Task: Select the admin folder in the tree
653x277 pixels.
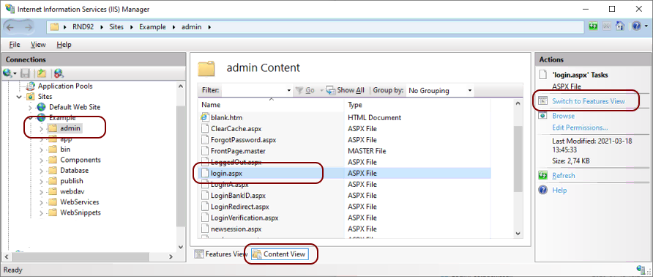Action: [70, 128]
